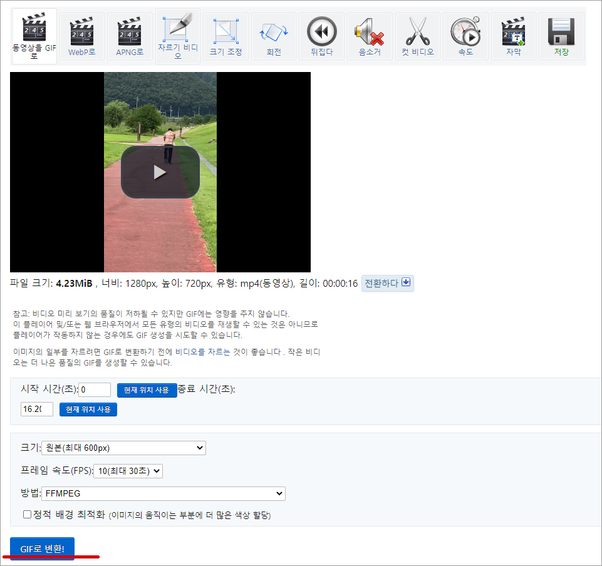Select the 동영상을 GIF로 tool
Image resolution: width=602 pixels, height=566 pixels.
[x=34, y=36]
